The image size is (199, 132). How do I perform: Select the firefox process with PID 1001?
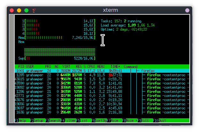coord(96,71)
